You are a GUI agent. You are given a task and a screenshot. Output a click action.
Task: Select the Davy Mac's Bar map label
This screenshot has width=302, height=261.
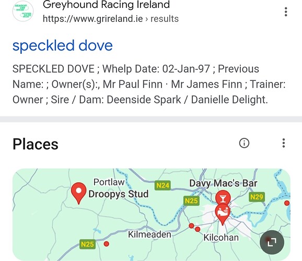click(x=223, y=183)
